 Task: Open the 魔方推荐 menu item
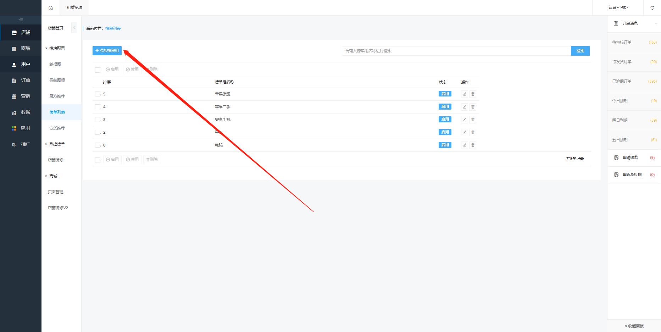click(x=57, y=96)
